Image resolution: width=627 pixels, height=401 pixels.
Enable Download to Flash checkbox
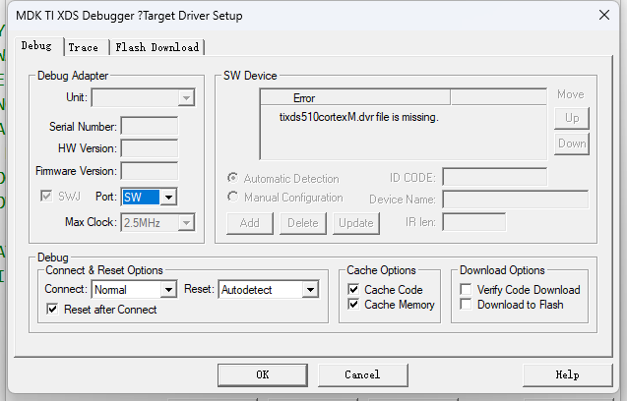pyautogui.click(x=466, y=305)
